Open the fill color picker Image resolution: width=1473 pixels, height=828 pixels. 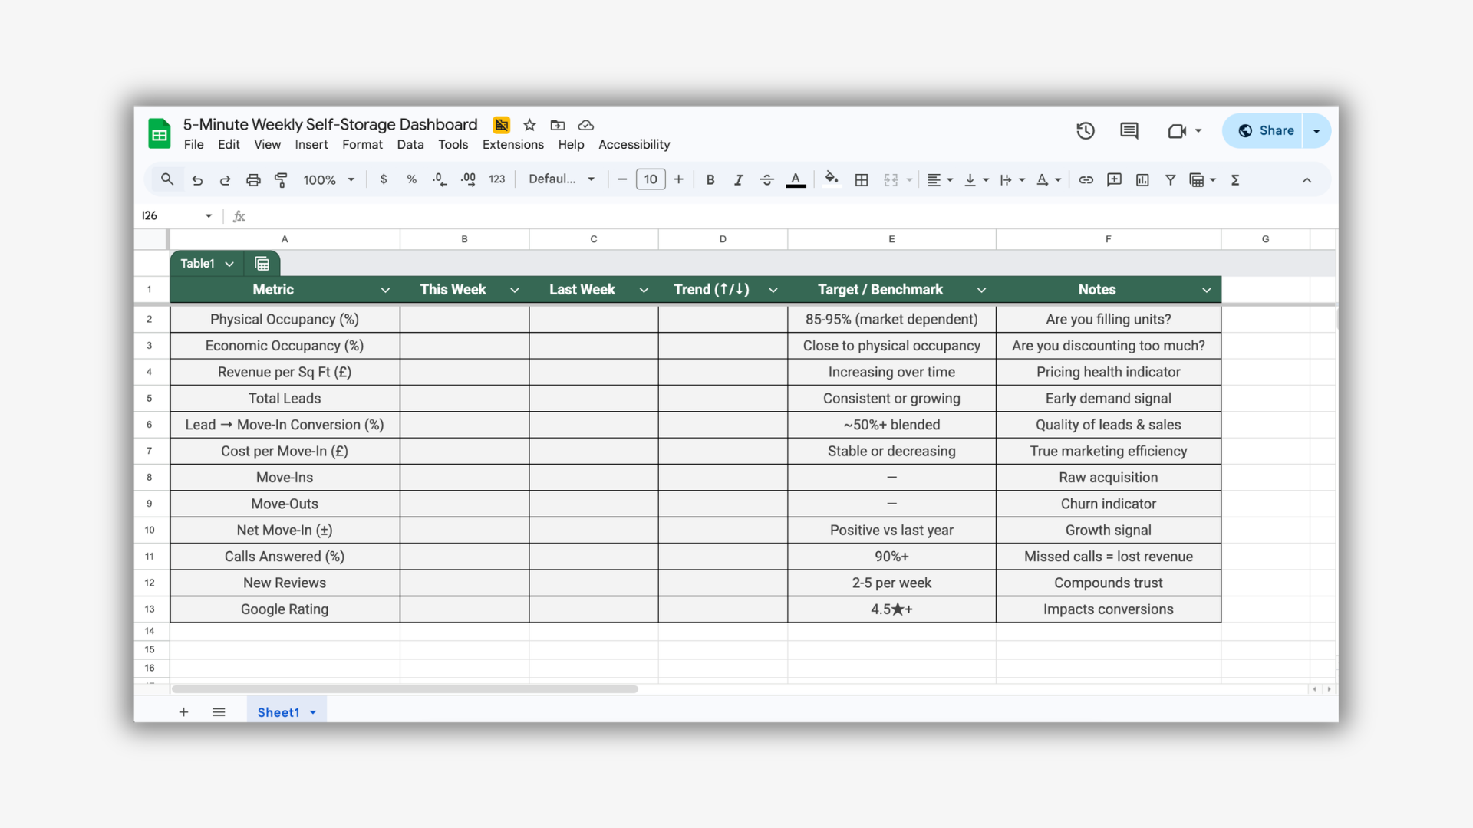(831, 179)
